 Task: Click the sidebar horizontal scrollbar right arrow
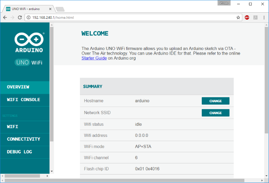point(47,176)
